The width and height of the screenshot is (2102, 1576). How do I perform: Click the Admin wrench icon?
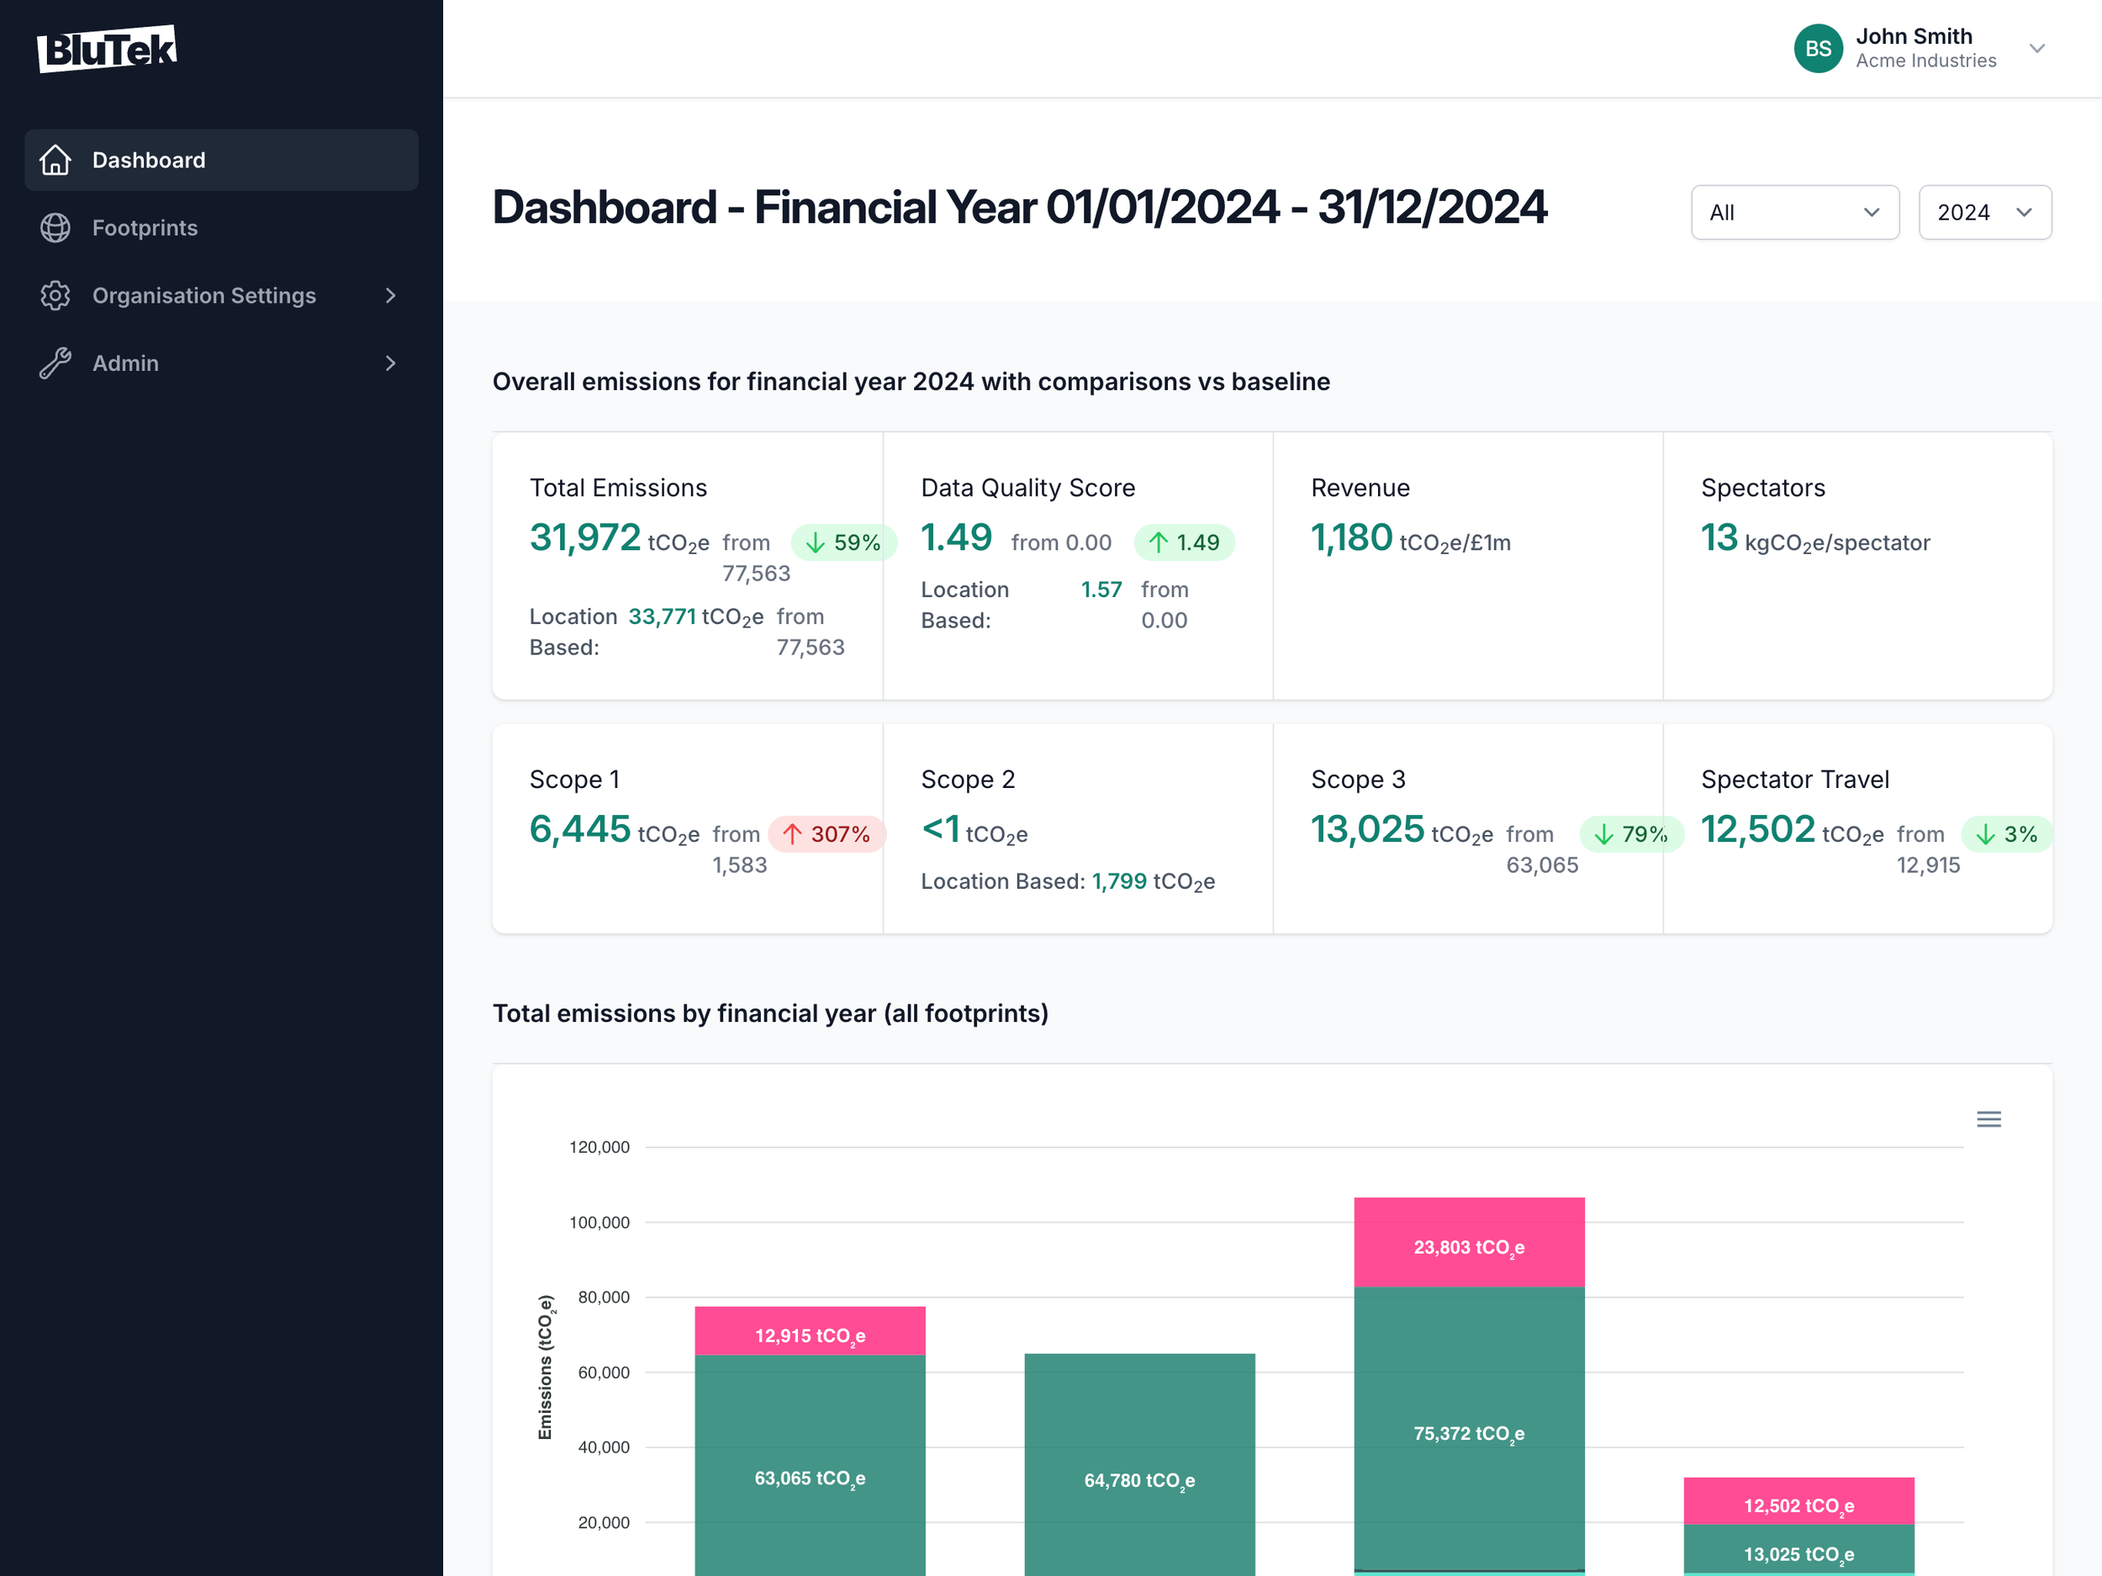pos(55,363)
